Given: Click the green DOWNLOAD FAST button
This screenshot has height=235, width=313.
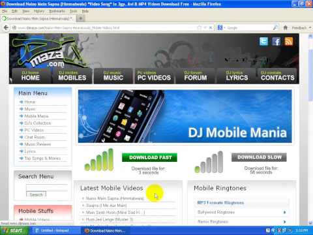Looking at the screenshot, I should (x=149, y=157).
